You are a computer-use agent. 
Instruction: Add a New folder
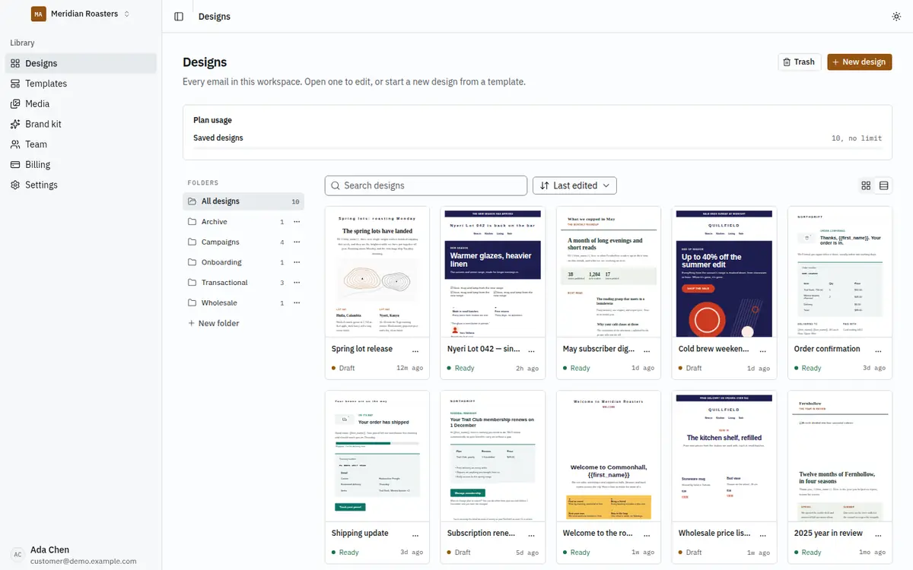click(214, 323)
